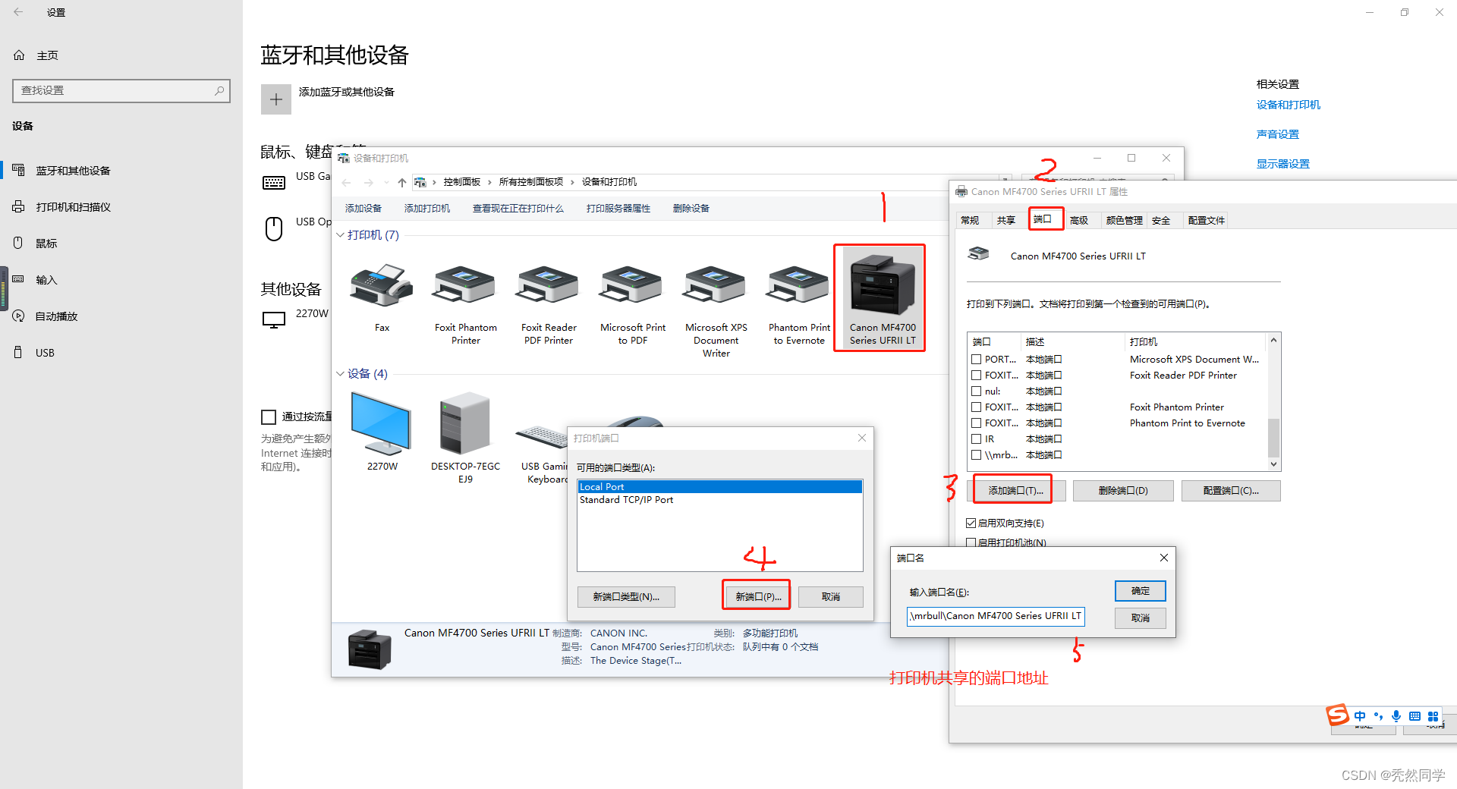Confirm port name with 确定 button
Image resolution: width=1457 pixels, height=789 pixels.
[x=1140, y=591]
